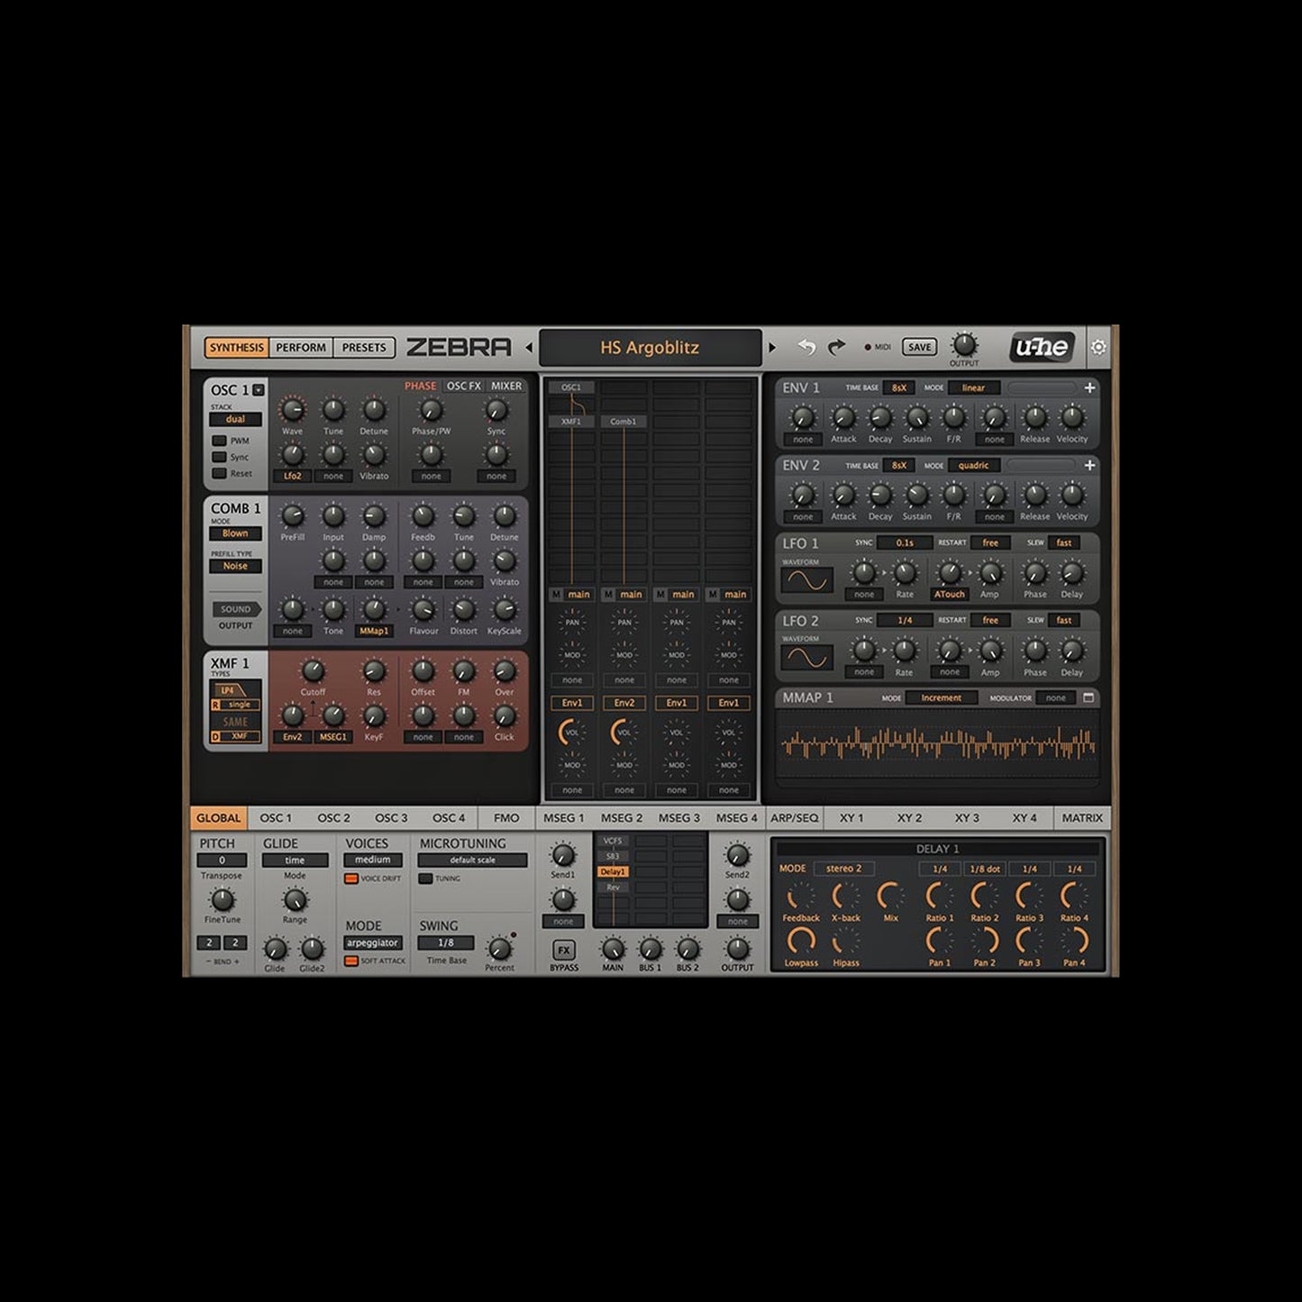The height and width of the screenshot is (1302, 1302).
Task: Switch to the PRESETS page
Action: pos(364,347)
